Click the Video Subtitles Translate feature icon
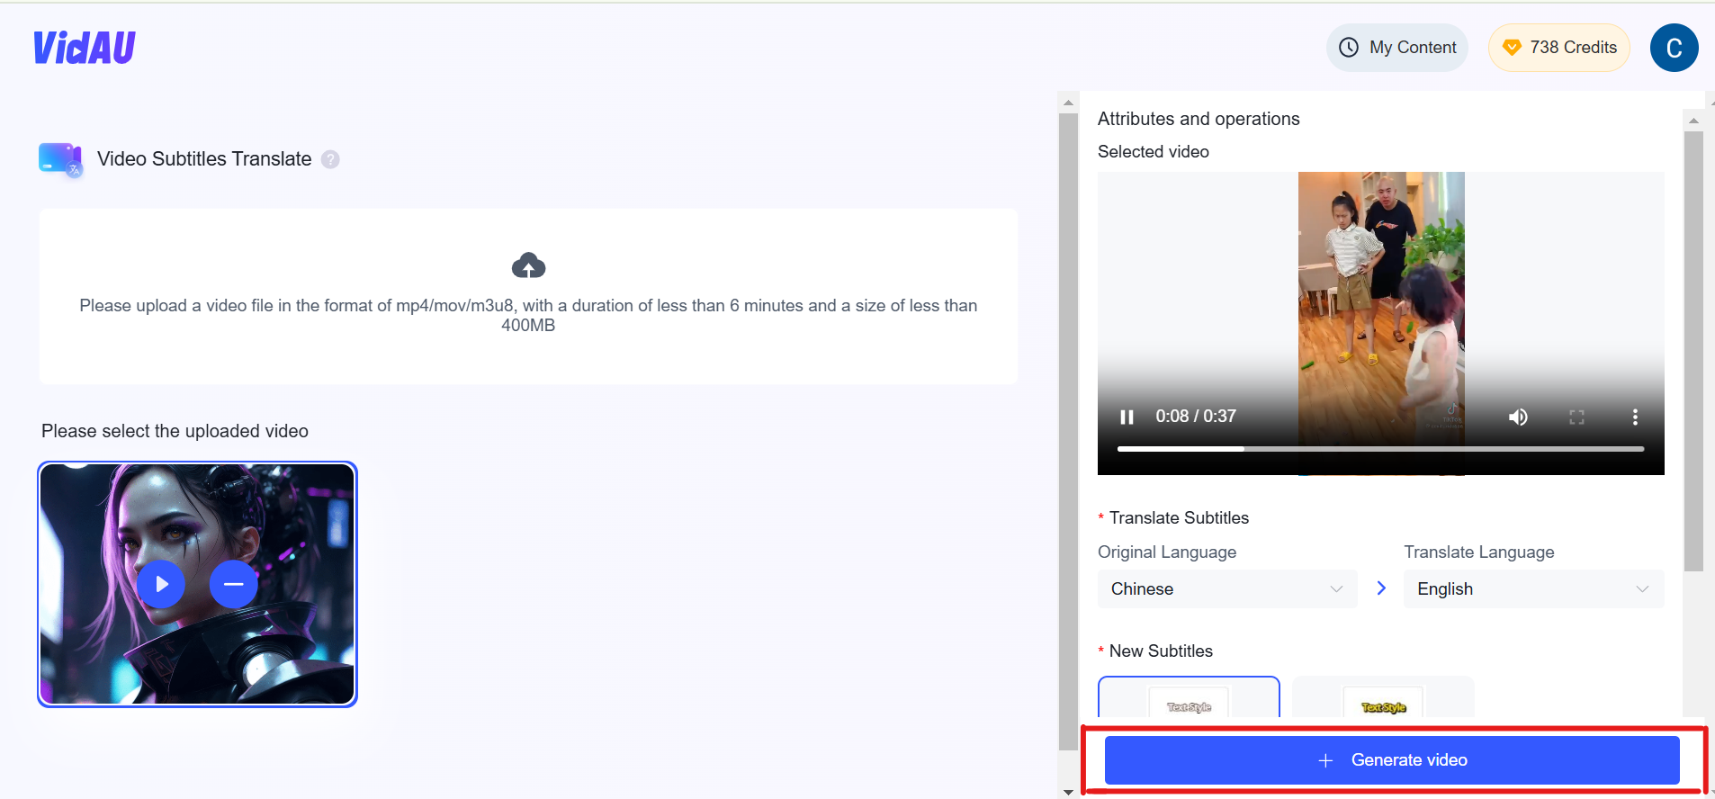 click(61, 159)
